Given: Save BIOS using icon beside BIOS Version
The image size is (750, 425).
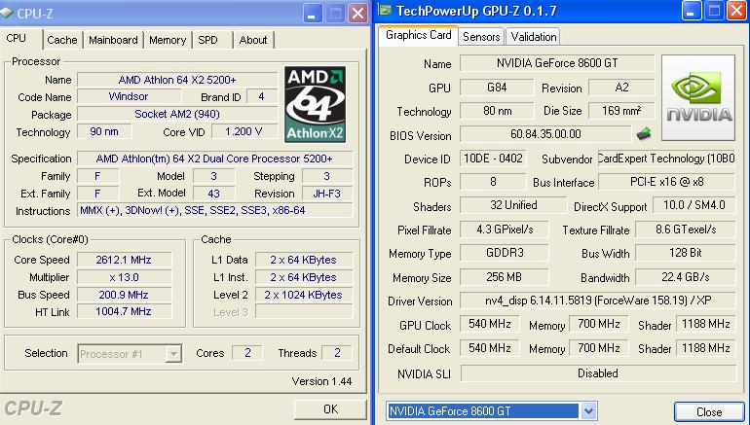Looking at the screenshot, I should click(644, 134).
